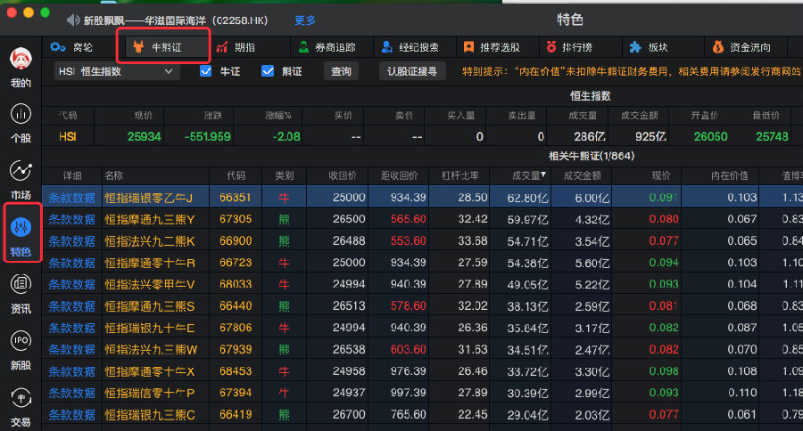803x431 pixels.
Task: Click the code 67939 cell
Action: (236, 350)
